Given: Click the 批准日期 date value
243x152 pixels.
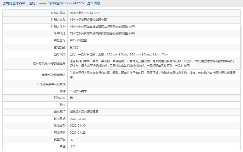Looking at the screenshot, I should pos(77,119).
